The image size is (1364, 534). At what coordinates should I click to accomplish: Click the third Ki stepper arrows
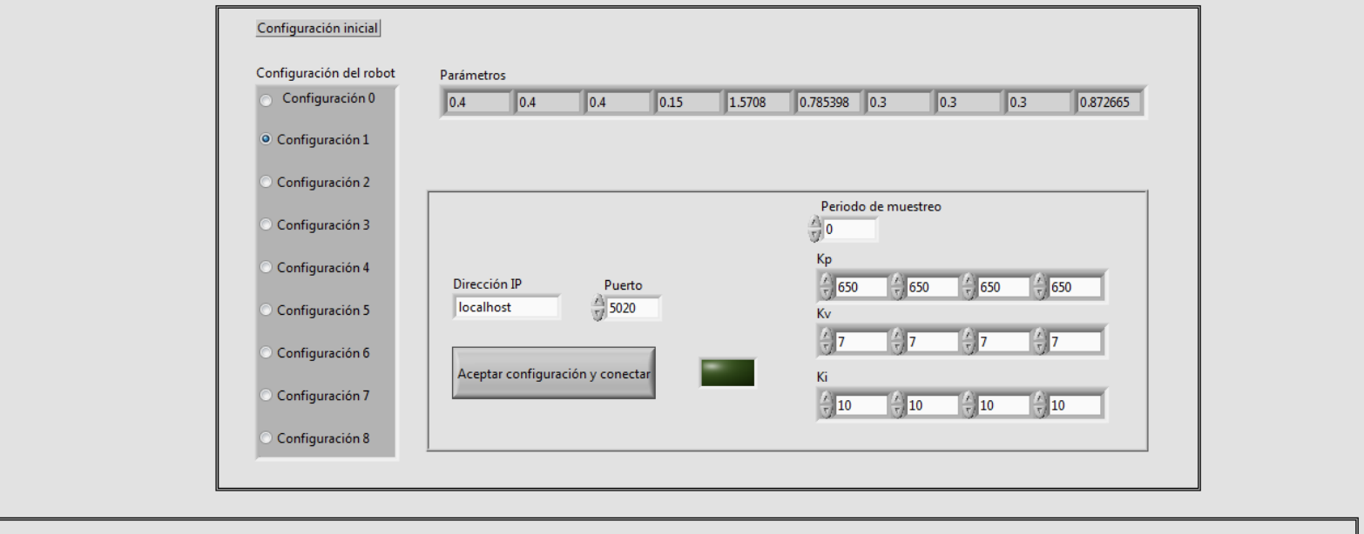pos(969,405)
